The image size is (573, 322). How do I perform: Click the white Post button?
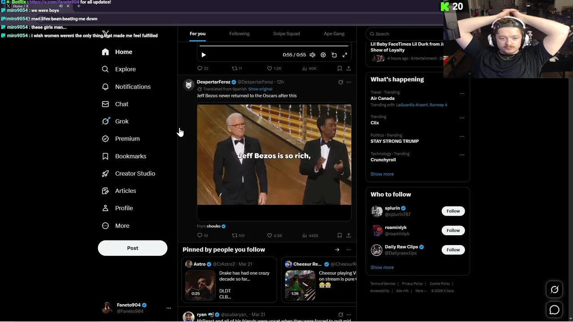point(133,248)
